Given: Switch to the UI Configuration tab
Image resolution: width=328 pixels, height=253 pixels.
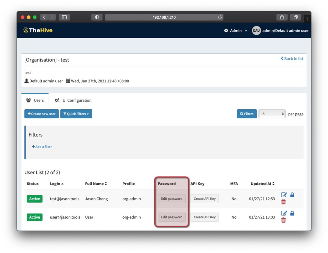Looking at the screenshot, I should tap(73, 100).
